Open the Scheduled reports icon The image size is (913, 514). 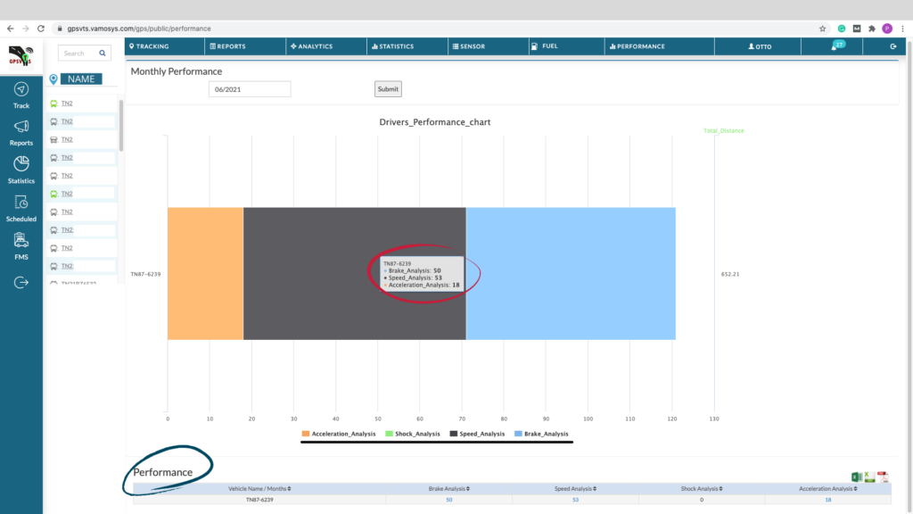pyautogui.click(x=21, y=203)
